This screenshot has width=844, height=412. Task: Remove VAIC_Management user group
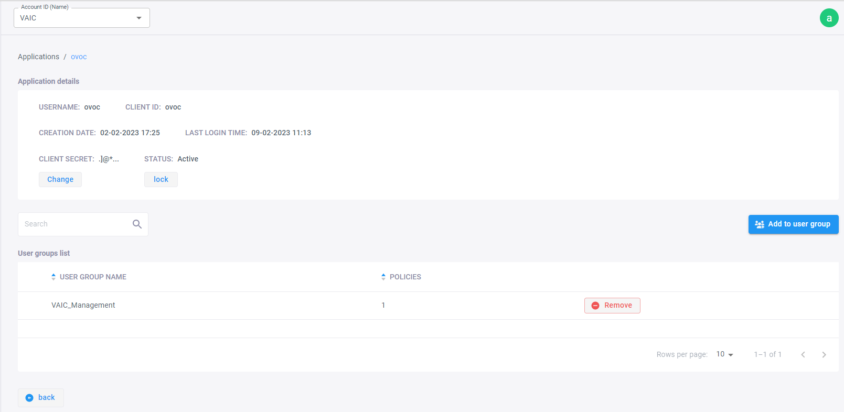coord(612,306)
